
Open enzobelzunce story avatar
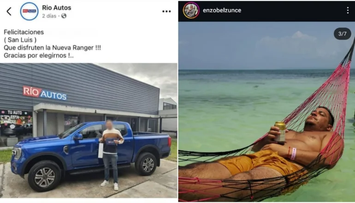point(191,10)
